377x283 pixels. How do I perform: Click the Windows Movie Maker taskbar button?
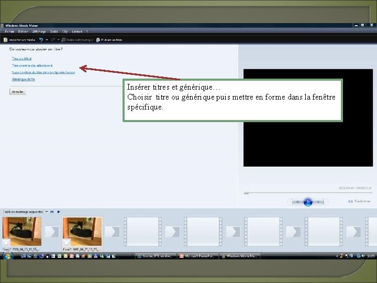[x=240, y=256]
